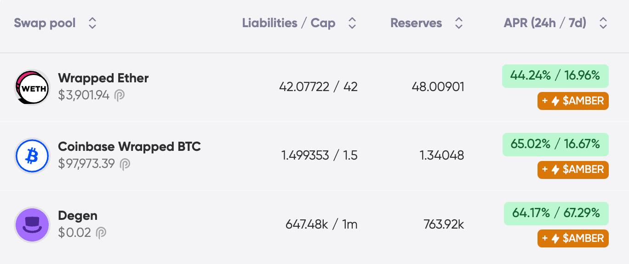Click the price feed icon beside $97,973.39
The width and height of the screenshot is (629, 264).
(125, 164)
